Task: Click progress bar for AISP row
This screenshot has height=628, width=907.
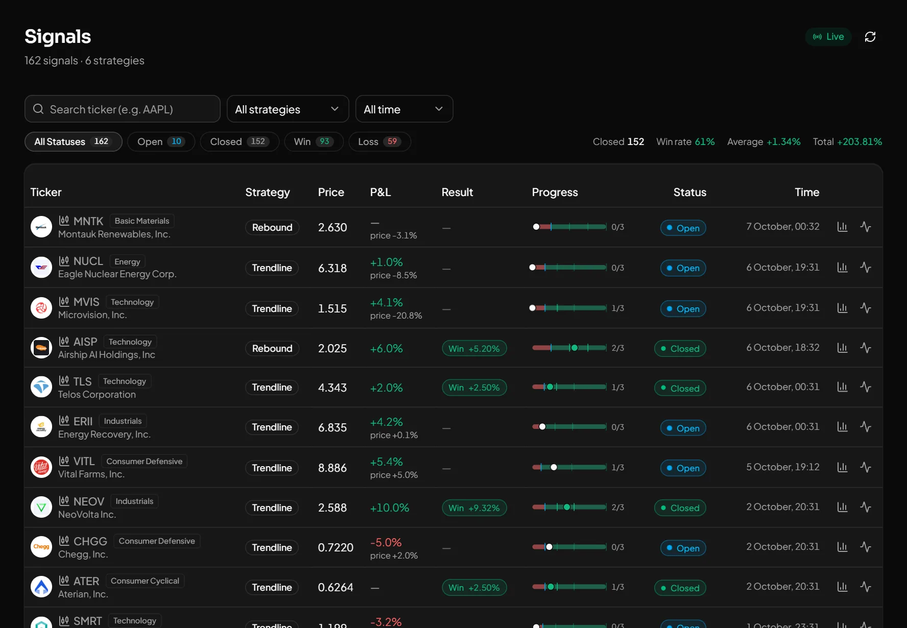Action: coord(569,348)
